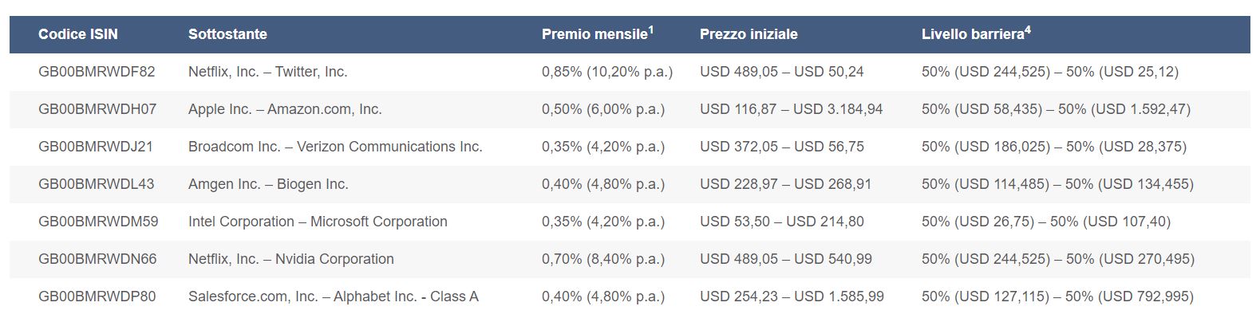This screenshot has width=1260, height=322.
Task: Click the Prezzo iniziale column header
Action: point(748,34)
